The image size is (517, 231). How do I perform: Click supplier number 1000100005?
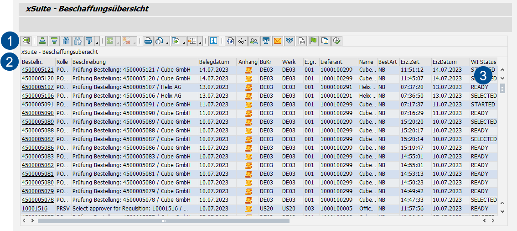click(339, 209)
